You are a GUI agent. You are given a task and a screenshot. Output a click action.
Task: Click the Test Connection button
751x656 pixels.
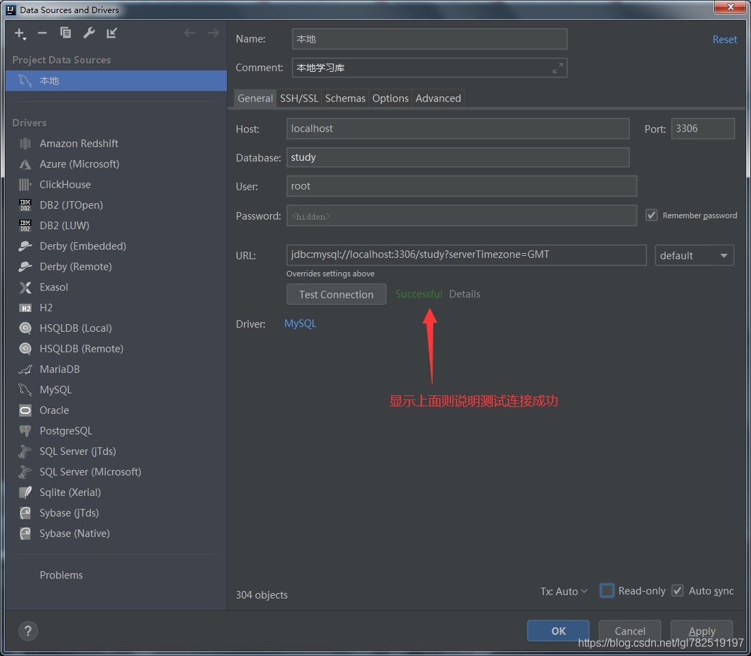[x=336, y=294]
